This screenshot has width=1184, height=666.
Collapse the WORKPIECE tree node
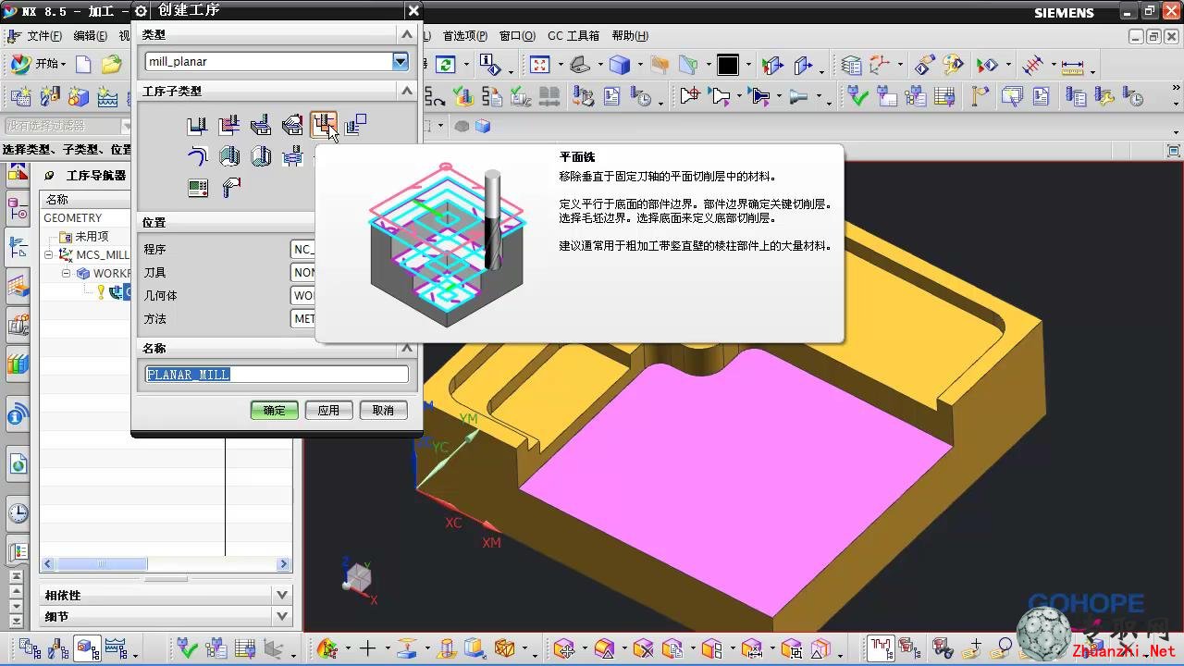point(67,274)
